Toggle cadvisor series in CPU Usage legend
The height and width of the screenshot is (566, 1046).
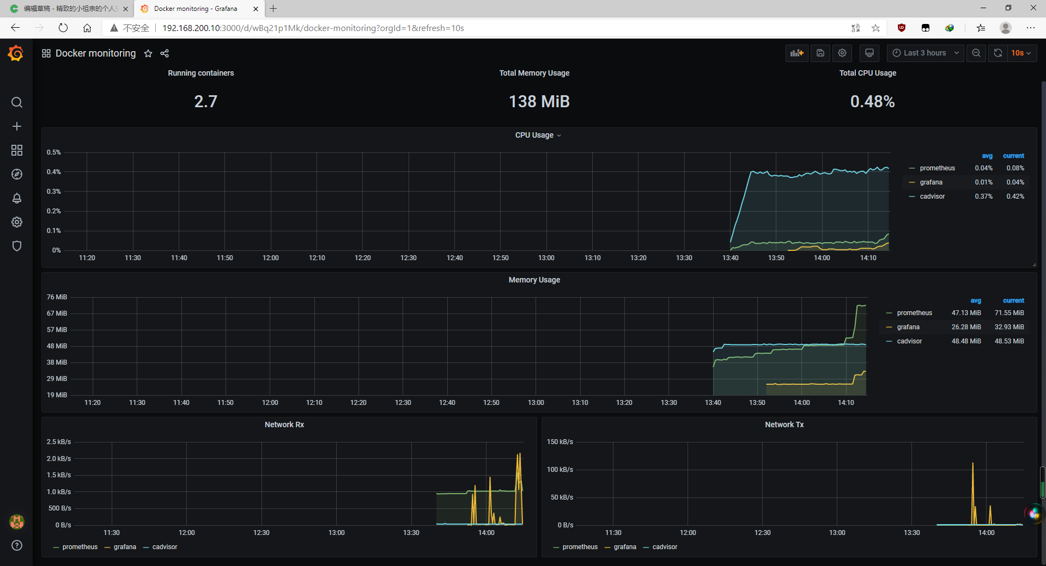click(932, 196)
